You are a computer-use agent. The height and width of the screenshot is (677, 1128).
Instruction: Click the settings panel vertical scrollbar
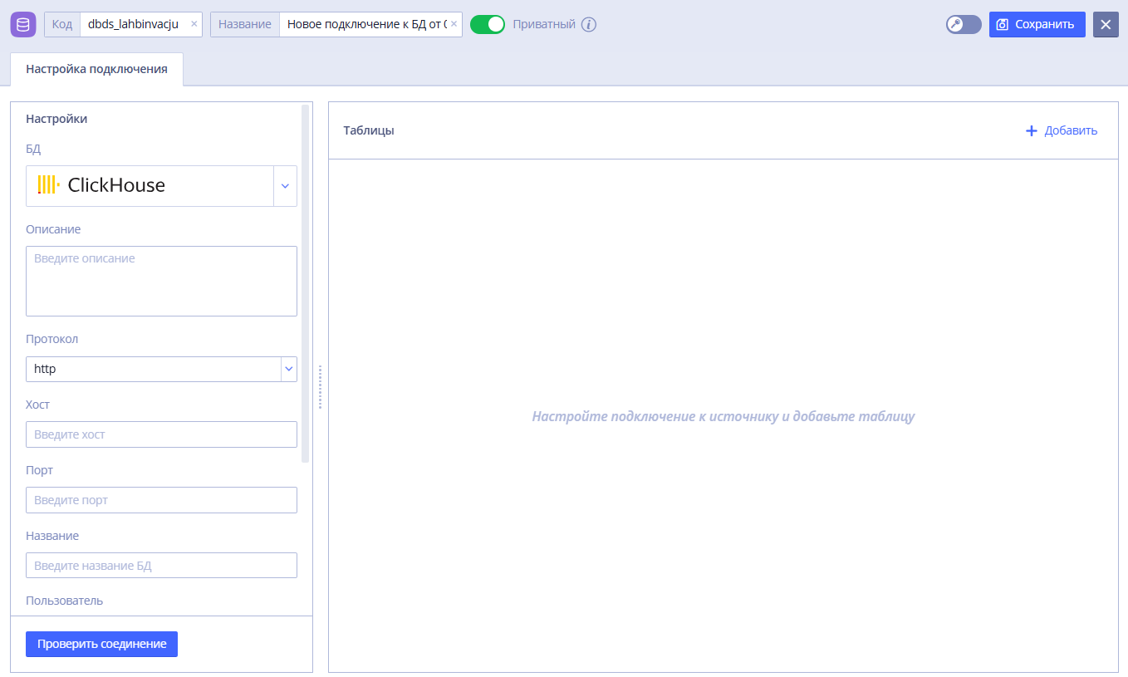point(306,283)
